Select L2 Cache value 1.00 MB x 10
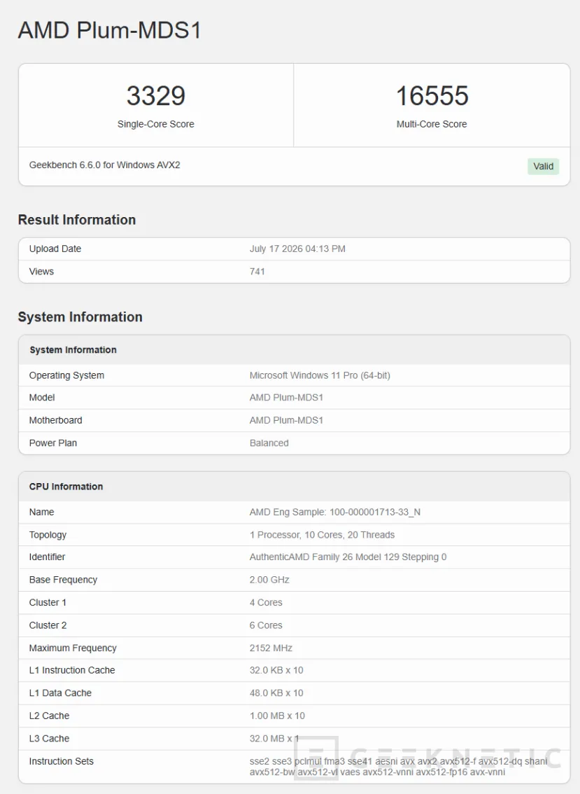The width and height of the screenshot is (580, 794). pos(277,716)
